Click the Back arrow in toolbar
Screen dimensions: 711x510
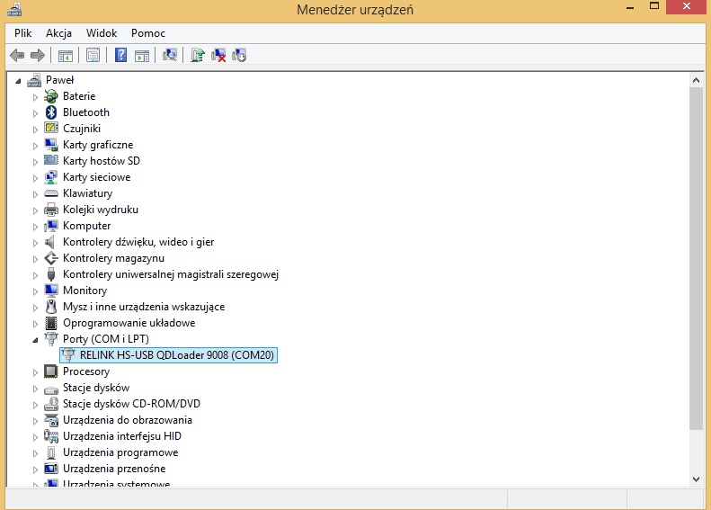16,56
